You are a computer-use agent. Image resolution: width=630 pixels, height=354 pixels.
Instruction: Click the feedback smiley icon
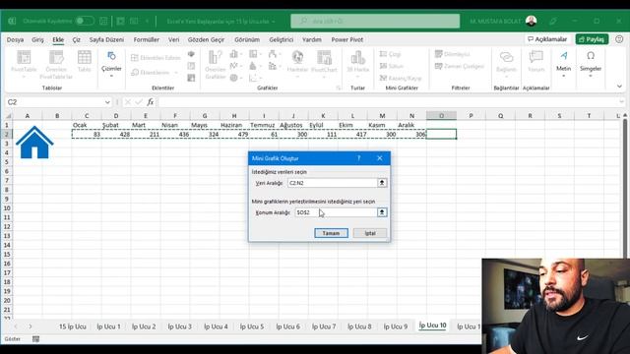point(619,39)
